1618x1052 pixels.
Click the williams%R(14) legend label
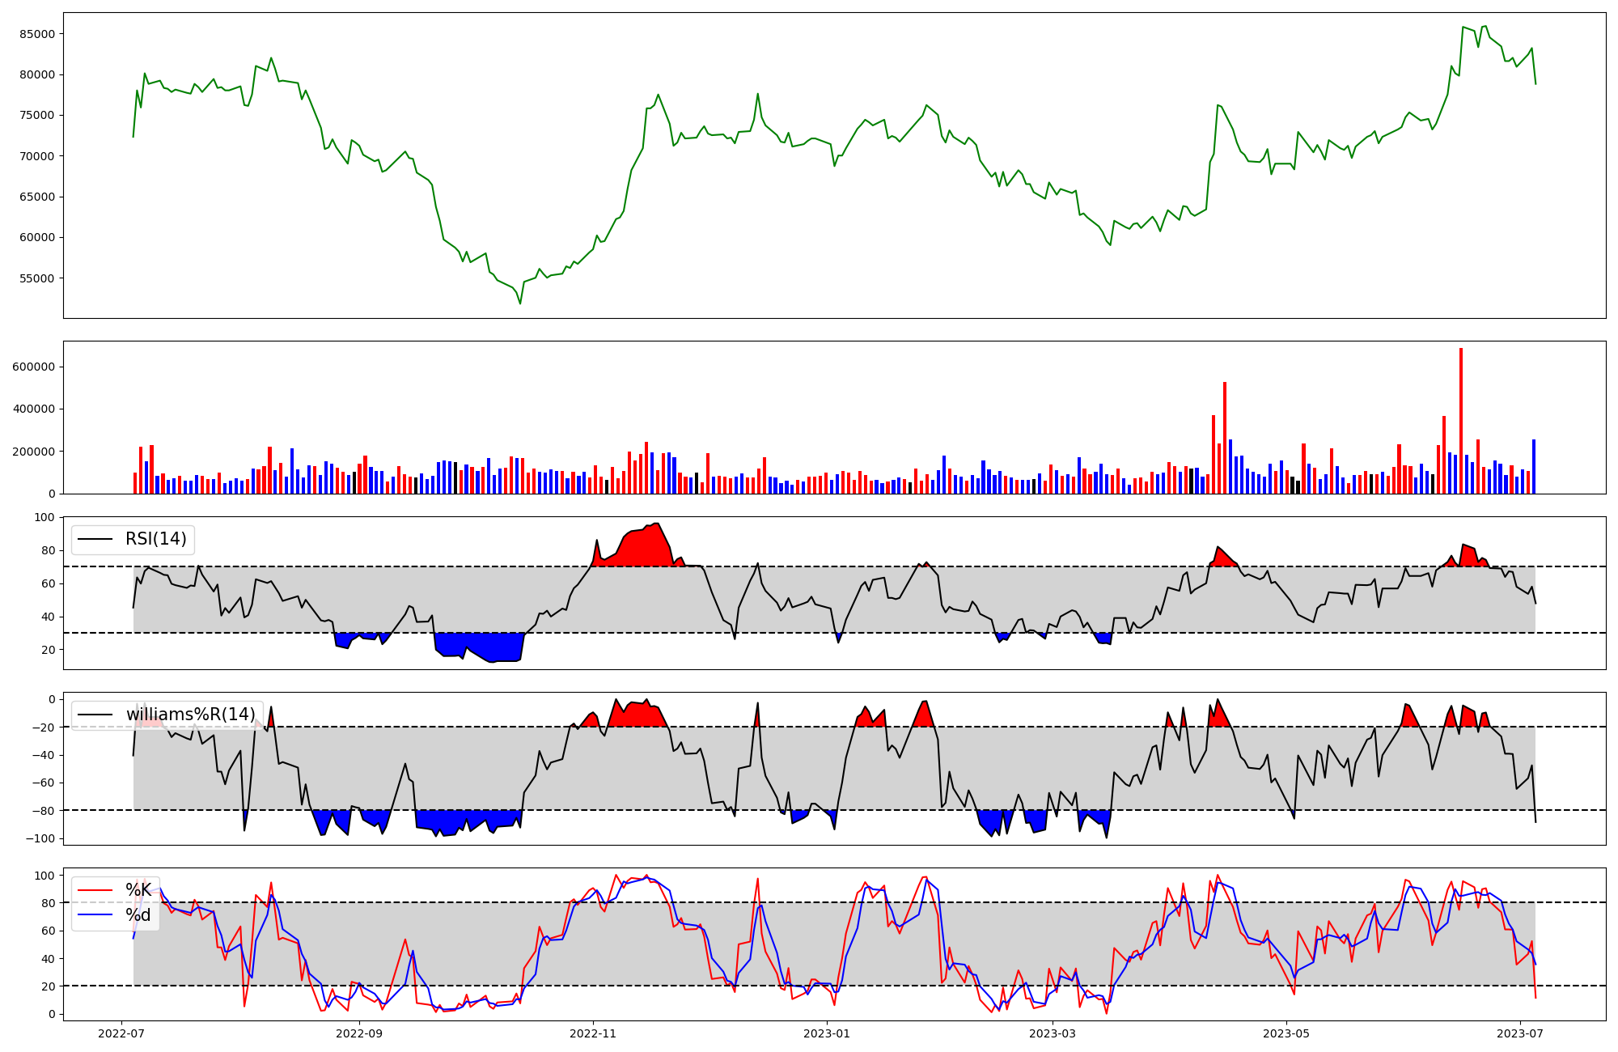tap(190, 715)
